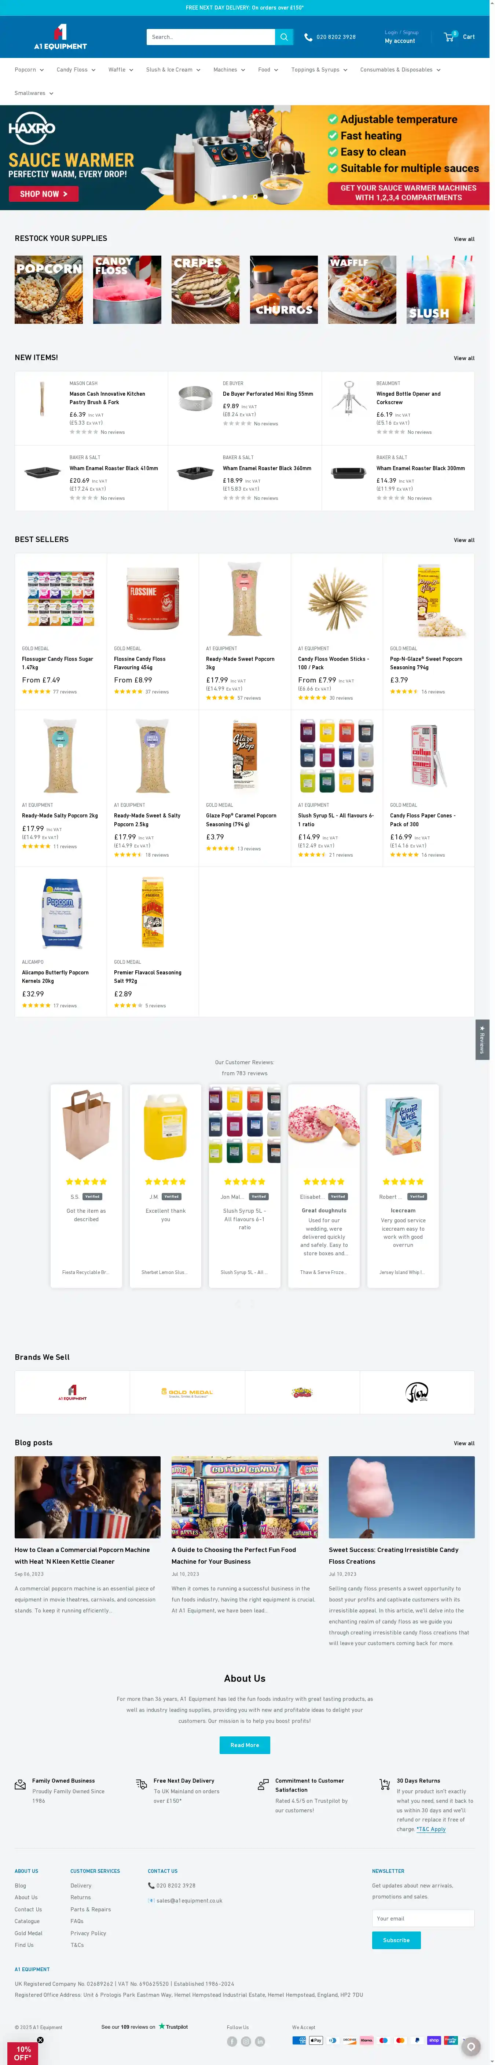This screenshot has height=2065, width=495.
Task: Open the Smallwares navigation menu
Action: pyautogui.click(x=34, y=93)
